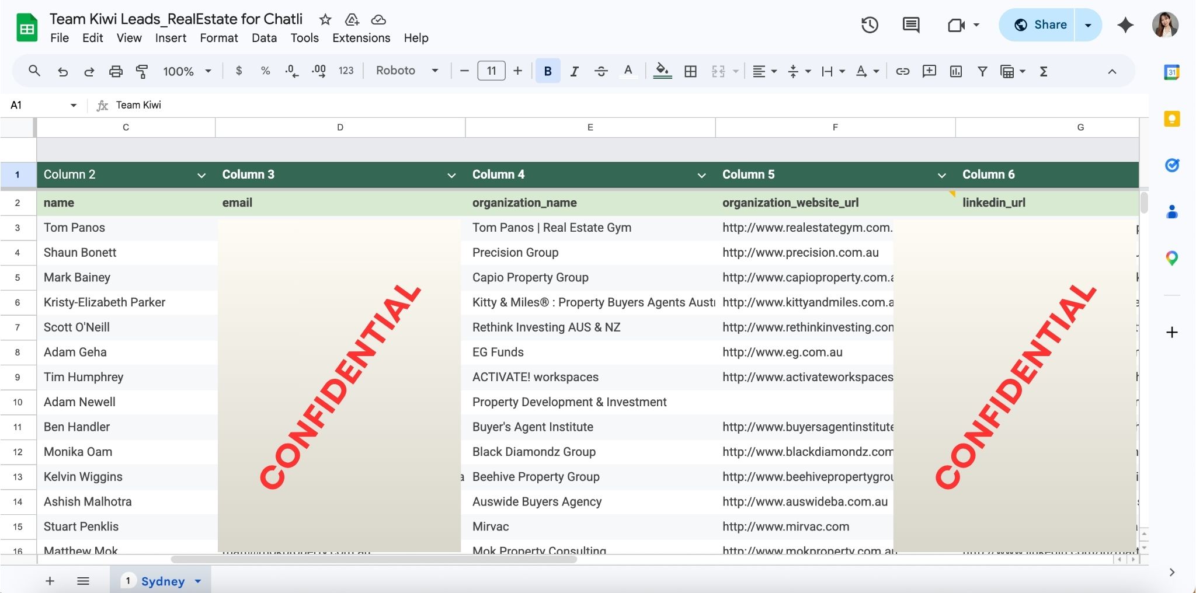Print the spreadsheet
Viewport: 1196px width, 593px height.
(116, 71)
